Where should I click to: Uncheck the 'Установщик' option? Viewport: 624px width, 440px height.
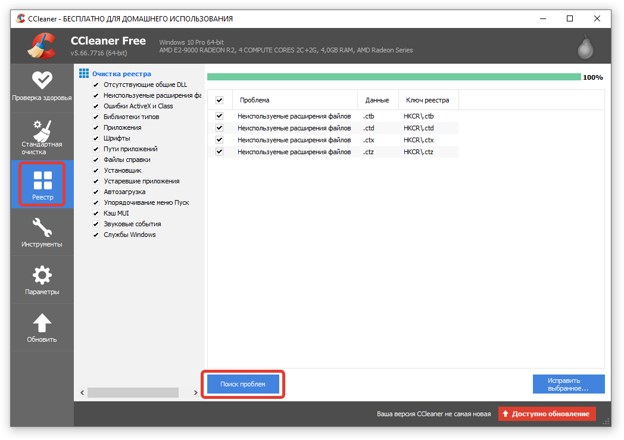tap(96, 171)
